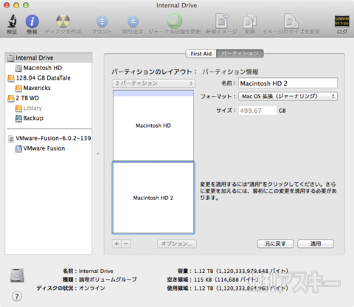This screenshot has height=307, width=354.
Task: Click the Eject toolbar icon
Action: point(133,21)
